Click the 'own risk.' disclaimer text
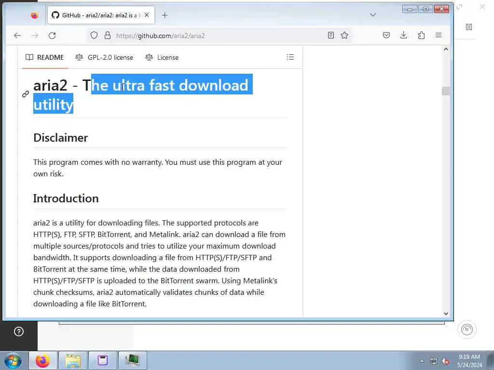Screen dimensions: 494x370 (x=48, y=173)
